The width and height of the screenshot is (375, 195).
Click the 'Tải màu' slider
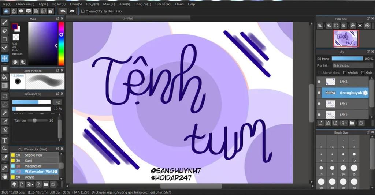click(x=38, y=120)
